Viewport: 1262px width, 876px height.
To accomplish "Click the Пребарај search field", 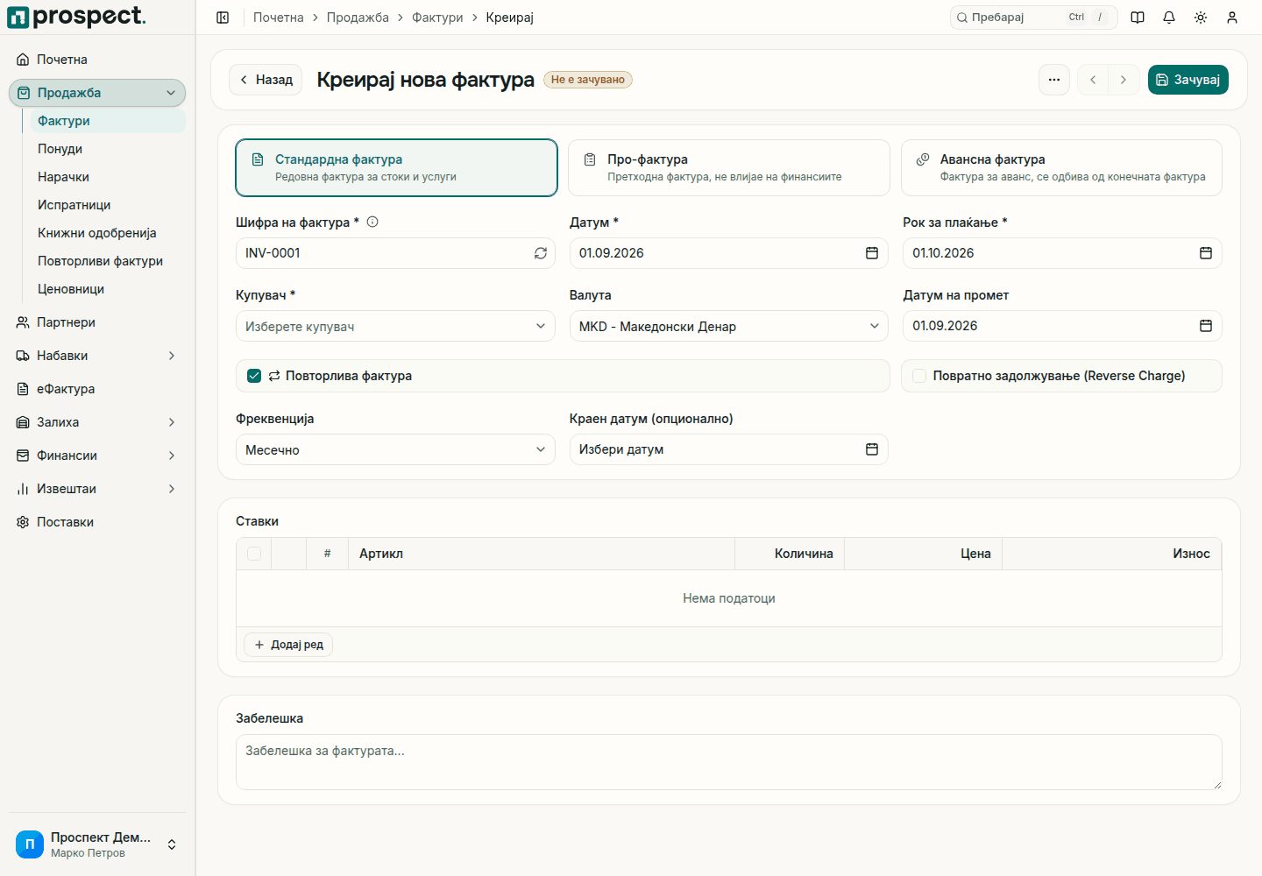I will (x=1034, y=18).
